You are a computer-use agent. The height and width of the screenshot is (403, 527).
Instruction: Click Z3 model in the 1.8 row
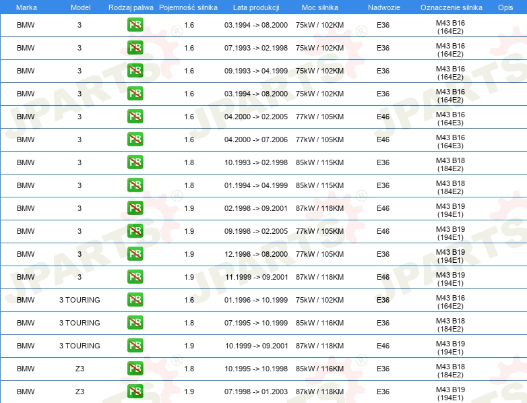(80, 369)
